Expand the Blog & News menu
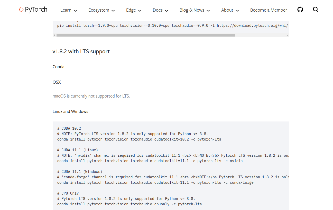 pos(195,10)
